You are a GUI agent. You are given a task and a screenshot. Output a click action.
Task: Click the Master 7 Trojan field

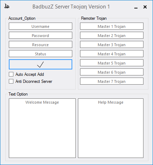112,81
